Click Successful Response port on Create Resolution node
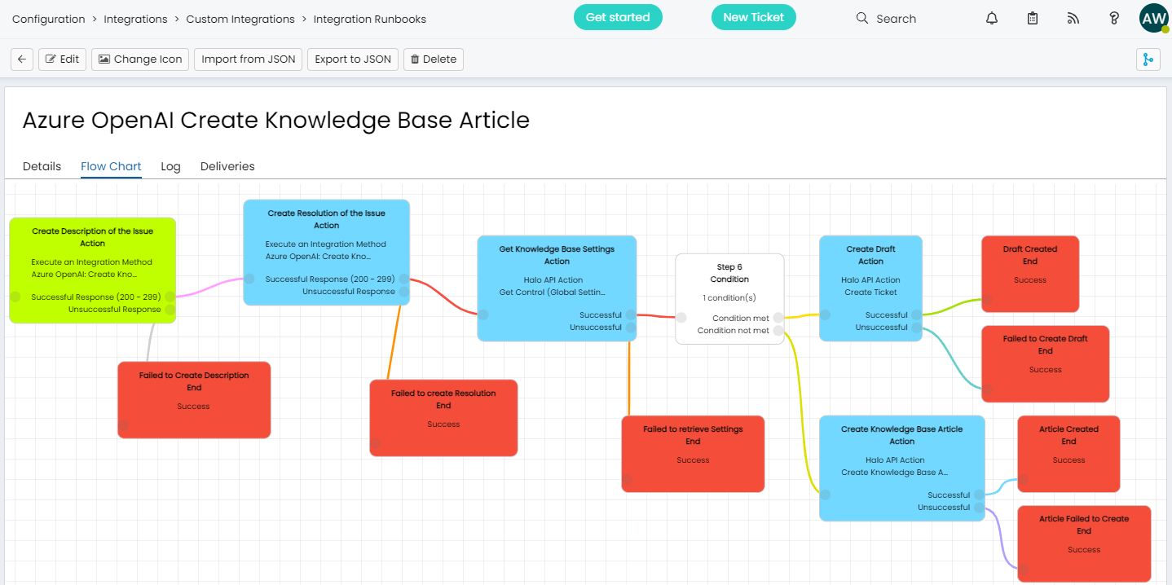1172x585 pixels. pos(403,279)
